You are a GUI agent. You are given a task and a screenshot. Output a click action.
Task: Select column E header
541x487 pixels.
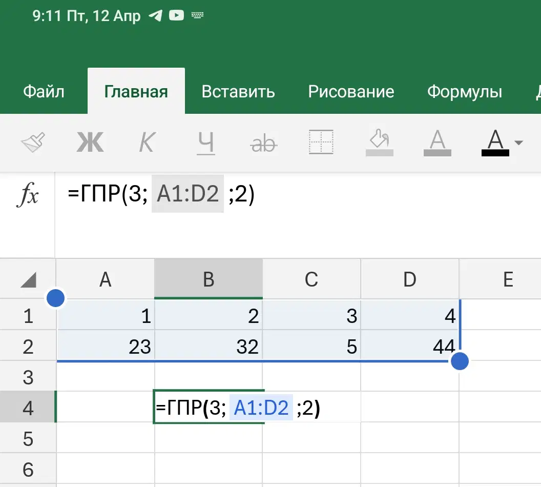pos(501,279)
